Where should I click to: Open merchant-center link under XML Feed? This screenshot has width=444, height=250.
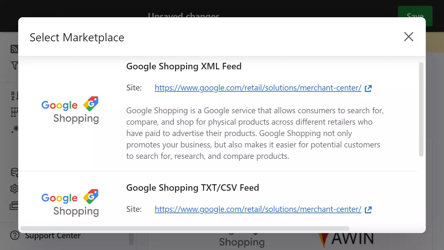click(258, 88)
